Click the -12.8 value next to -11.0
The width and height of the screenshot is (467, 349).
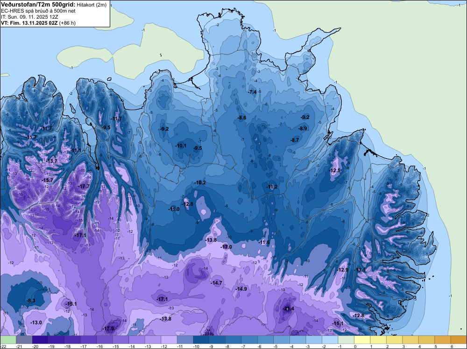(x=187, y=204)
